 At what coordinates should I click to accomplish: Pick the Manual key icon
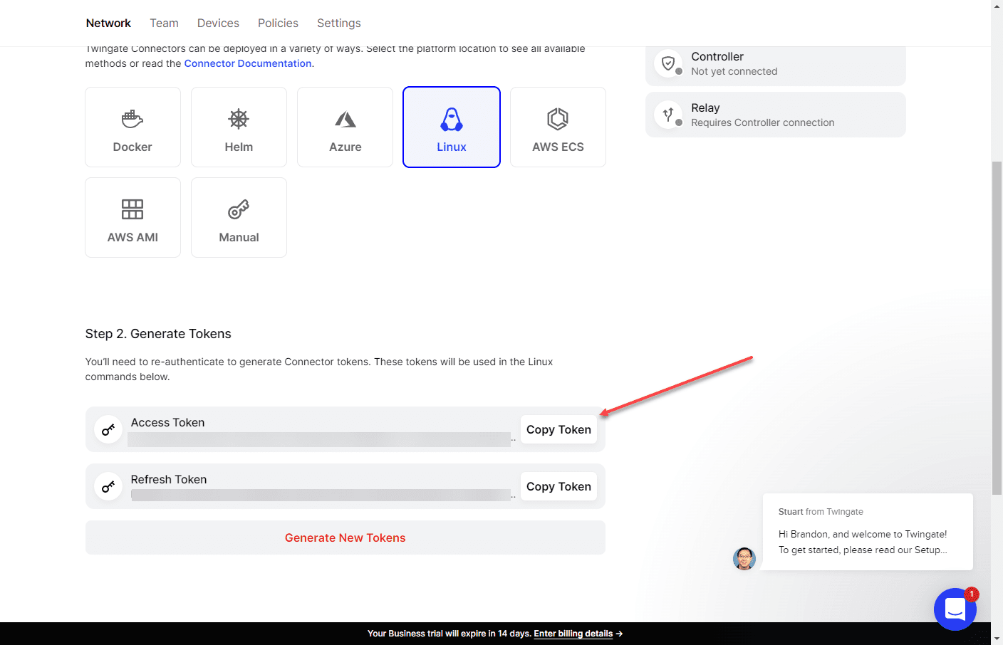point(239,209)
